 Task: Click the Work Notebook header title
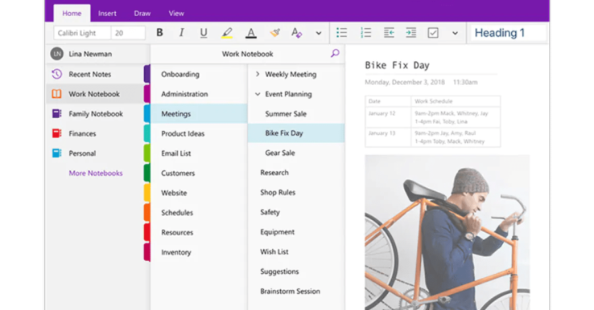(247, 54)
